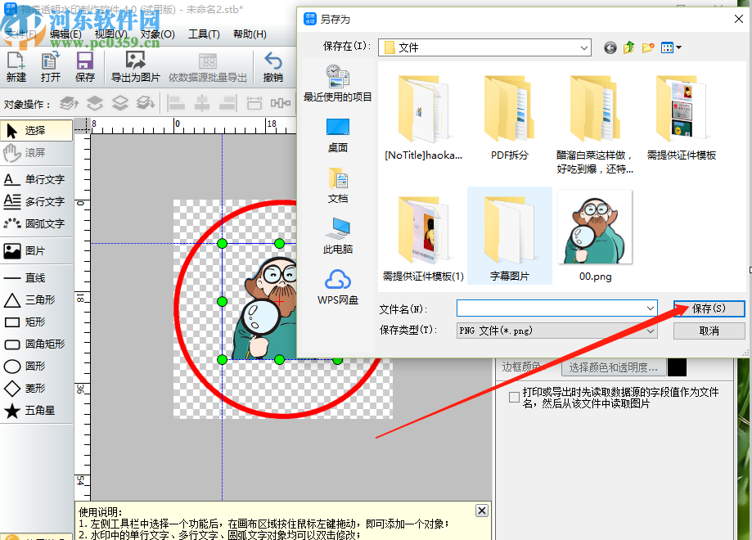Open the 保存类型 file type dropdown
This screenshot has height=540, width=752.
(x=651, y=331)
